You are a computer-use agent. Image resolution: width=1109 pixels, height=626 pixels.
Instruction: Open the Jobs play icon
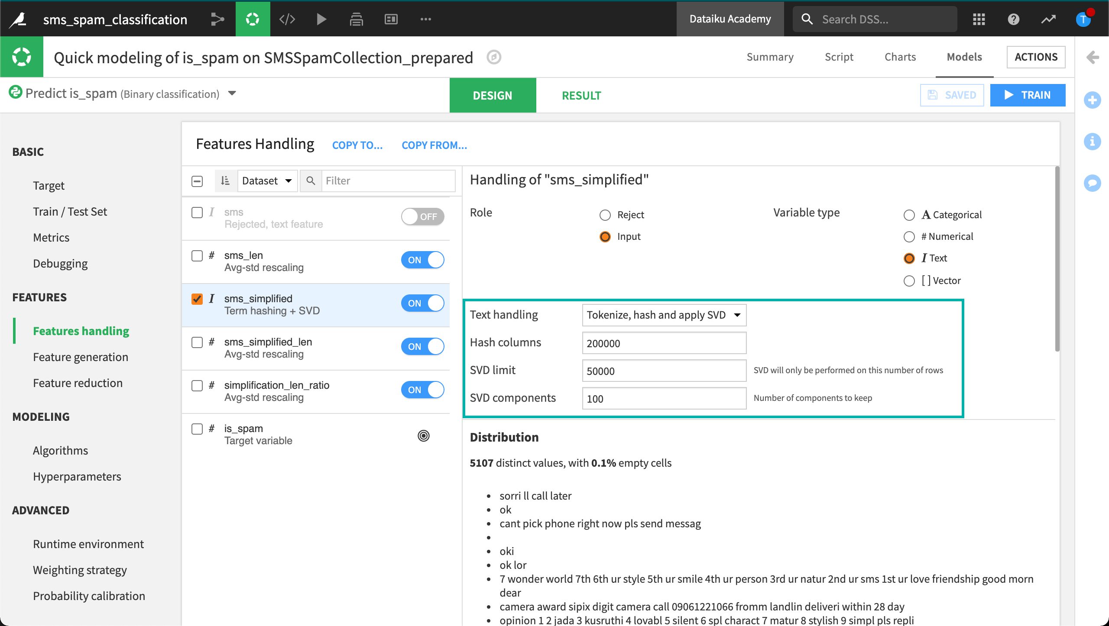pyautogui.click(x=321, y=19)
